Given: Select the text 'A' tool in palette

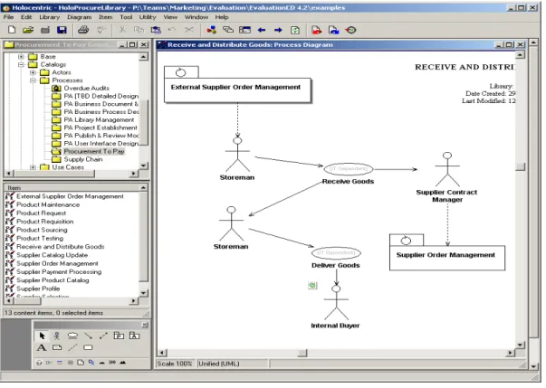Looking at the screenshot, I should point(42,347).
